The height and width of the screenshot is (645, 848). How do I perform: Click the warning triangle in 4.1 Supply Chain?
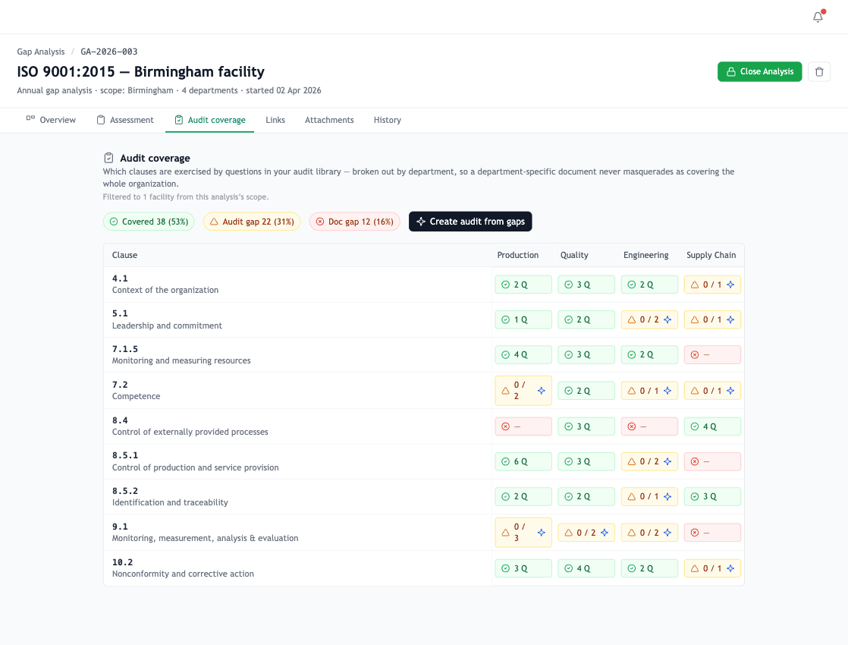695,285
